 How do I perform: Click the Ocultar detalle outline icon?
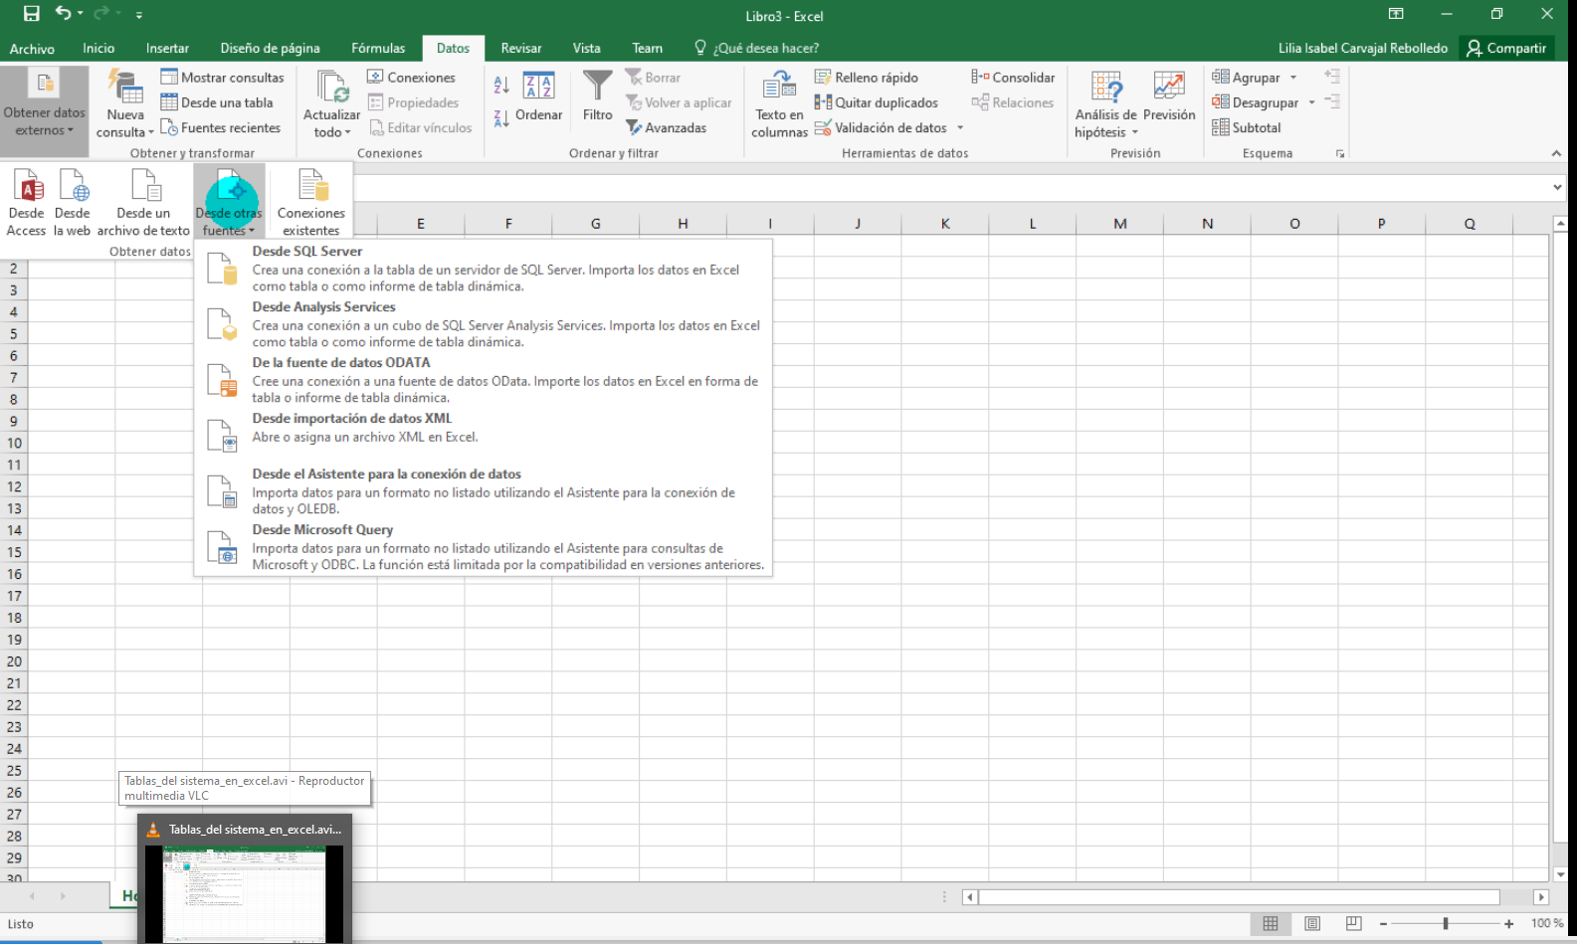tap(1332, 101)
